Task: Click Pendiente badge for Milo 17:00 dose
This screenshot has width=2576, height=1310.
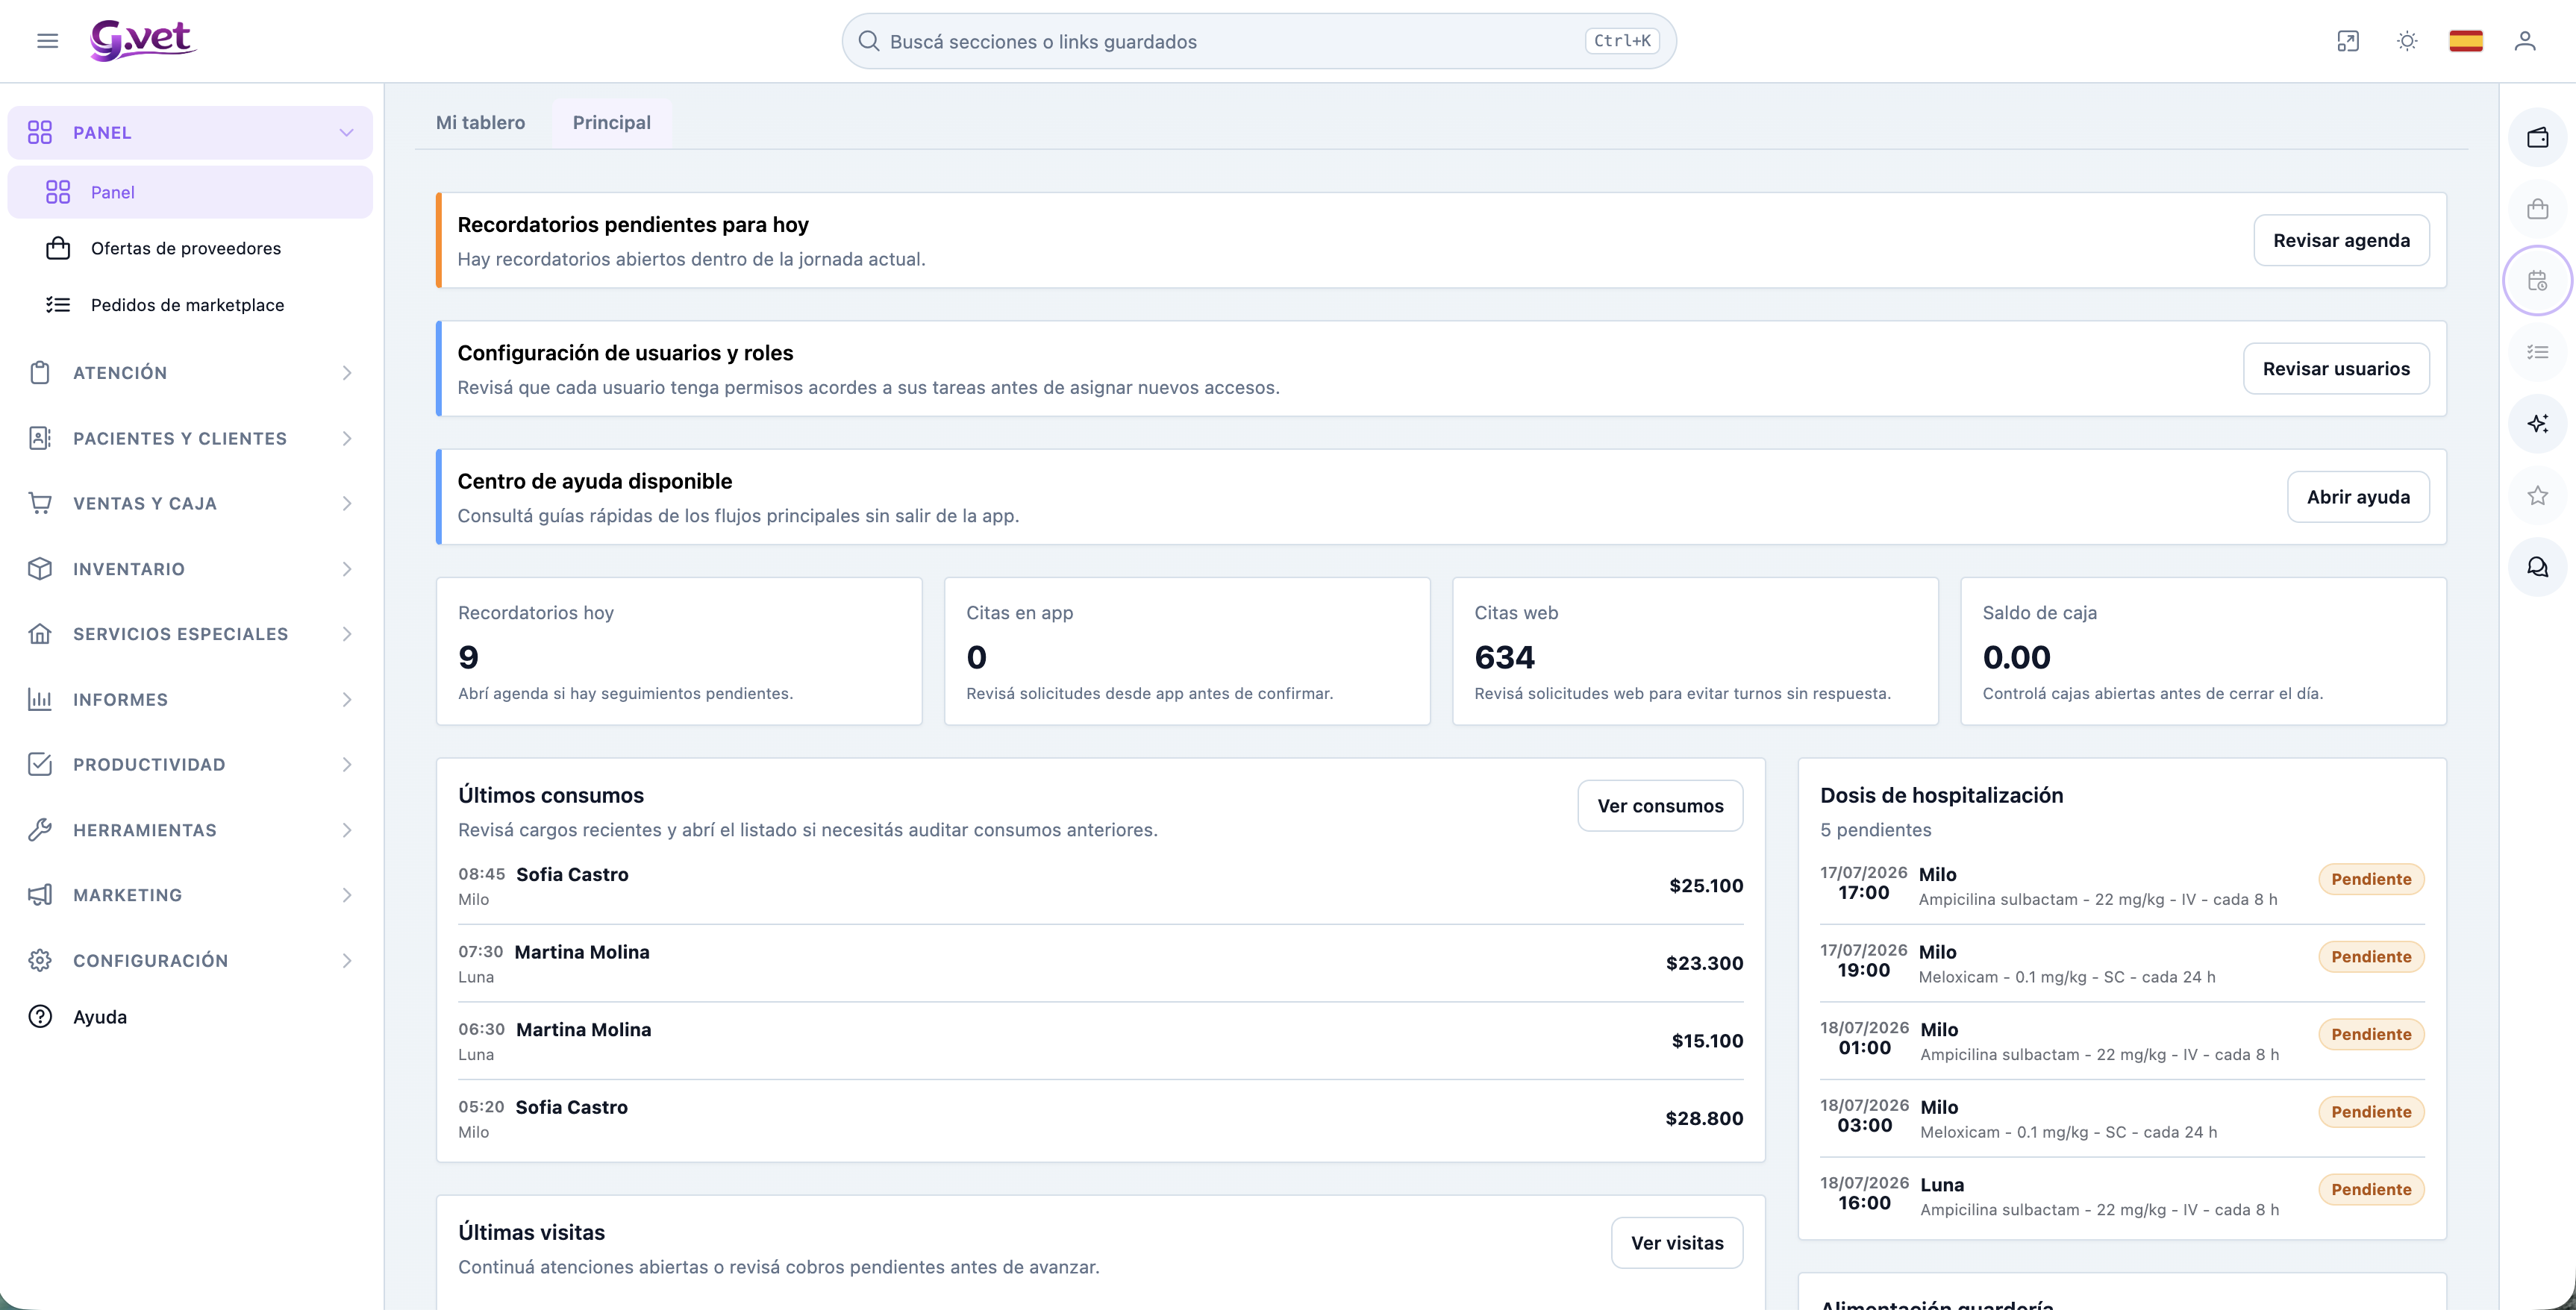Action: click(2371, 879)
